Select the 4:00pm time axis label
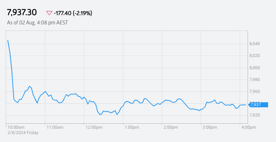276x142 pixels. pos(249,127)
